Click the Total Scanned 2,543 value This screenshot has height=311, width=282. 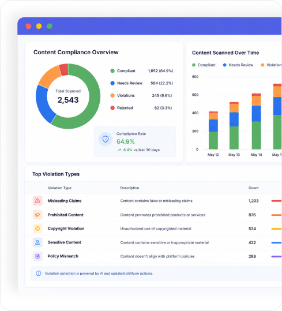(68, 100)
